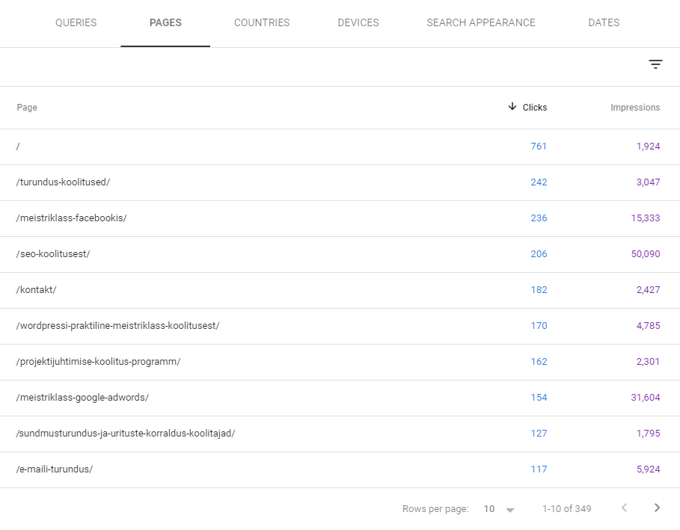Click the /meistriklass-google-adwords/ page entry

(x=82, y=398)
